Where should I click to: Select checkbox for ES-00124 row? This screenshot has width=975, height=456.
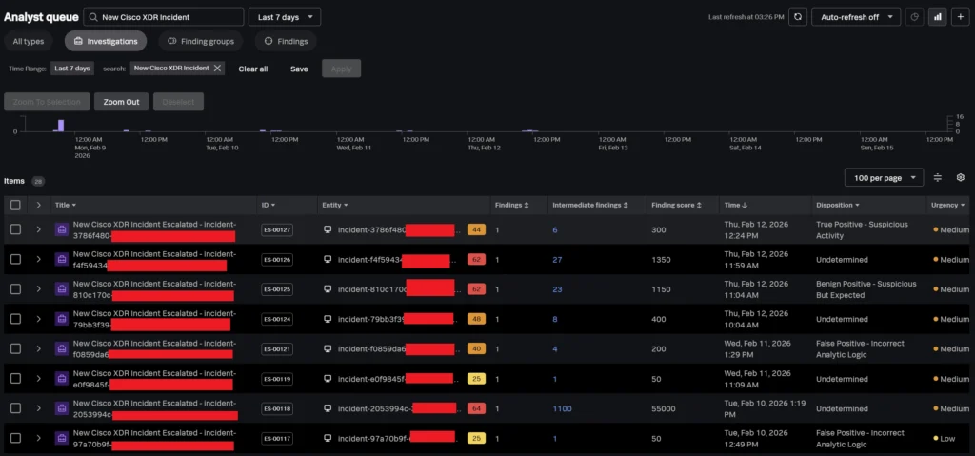pos(15,319)
